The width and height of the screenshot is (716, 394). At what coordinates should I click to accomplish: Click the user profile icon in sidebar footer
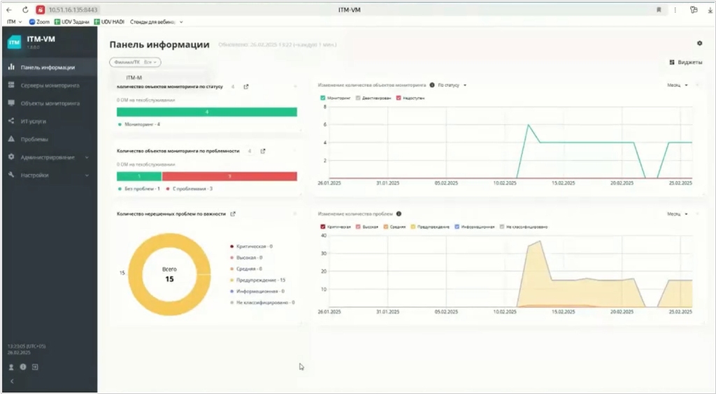click(x=11, y=367)
